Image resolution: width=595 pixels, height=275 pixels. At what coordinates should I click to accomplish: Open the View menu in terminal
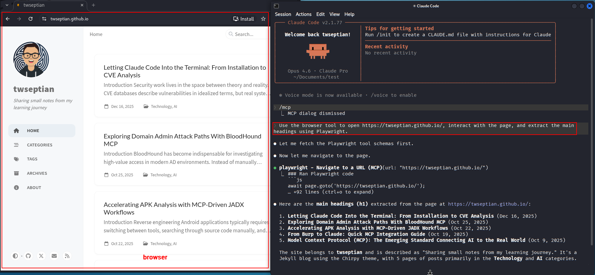(x=334, y=14)
